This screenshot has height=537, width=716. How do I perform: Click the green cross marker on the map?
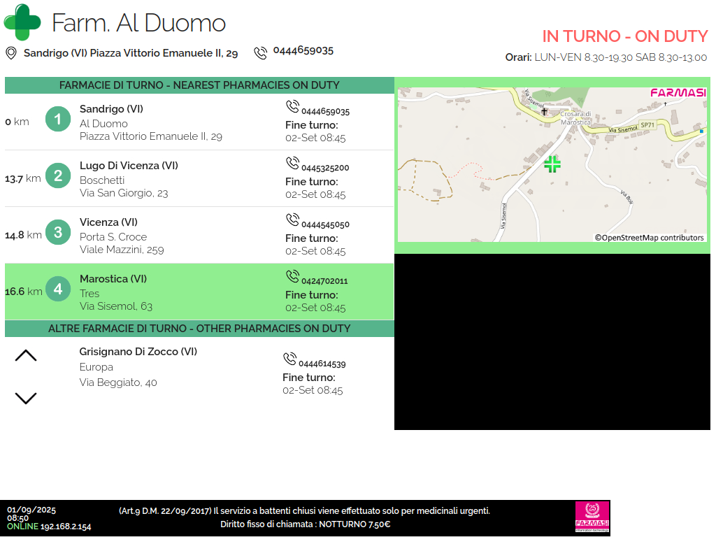coord(552,164)
